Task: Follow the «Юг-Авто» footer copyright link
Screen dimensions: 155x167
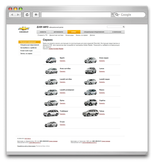Action: point(28,139)
